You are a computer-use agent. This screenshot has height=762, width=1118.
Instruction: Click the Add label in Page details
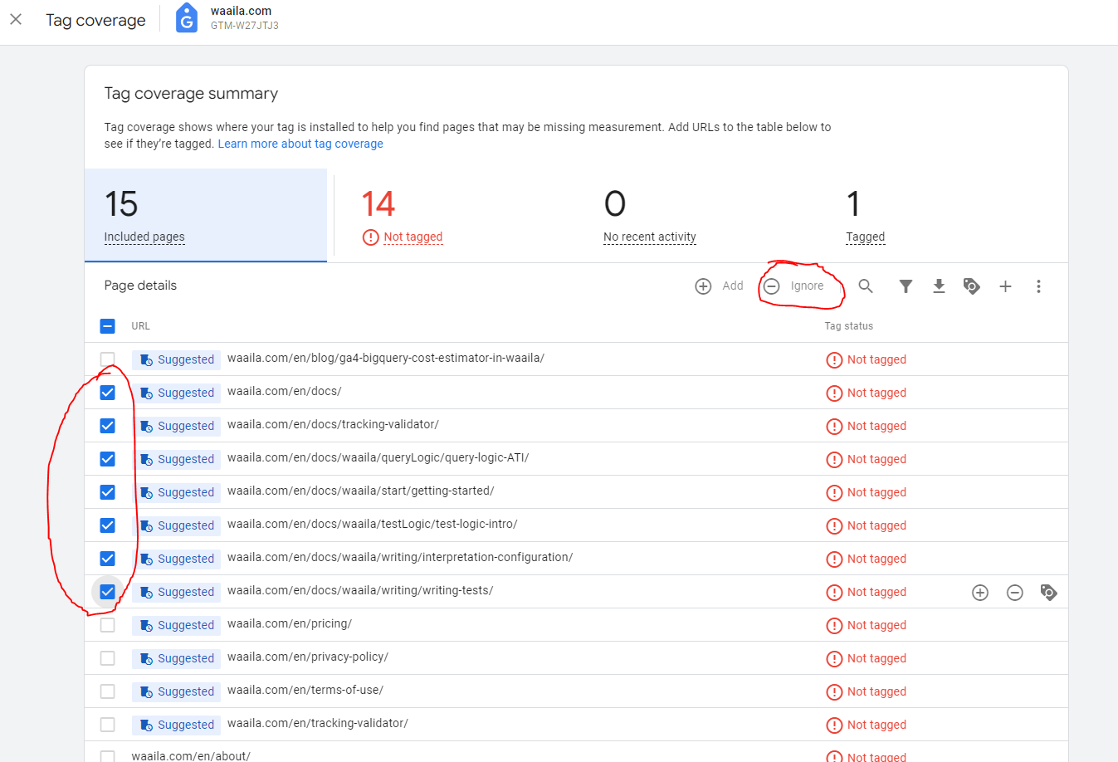pos(733,286)
